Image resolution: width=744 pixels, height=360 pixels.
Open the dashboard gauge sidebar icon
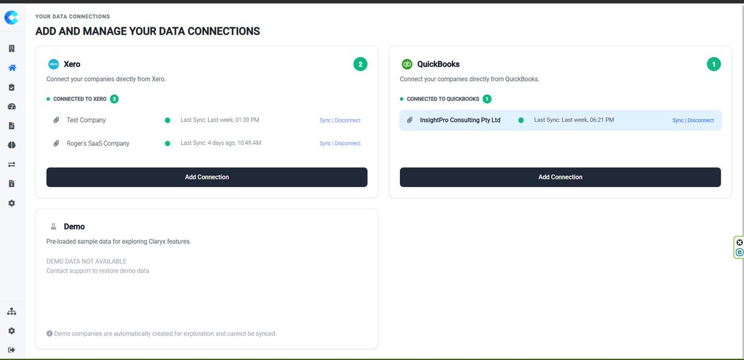click(x=11, y=107)
